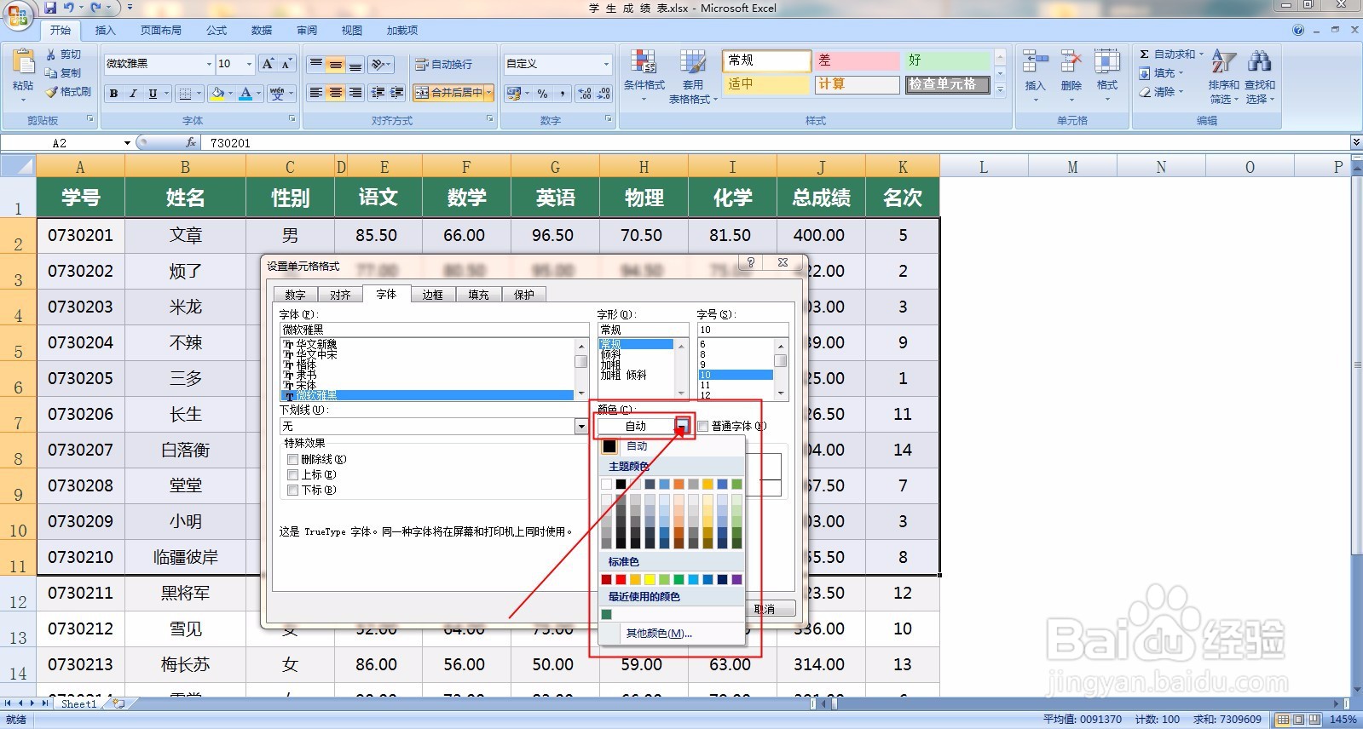Screen dimensions: 1363x729
Task: Open Find & Select (查找和选择)
Action: tap(1260, 77)
